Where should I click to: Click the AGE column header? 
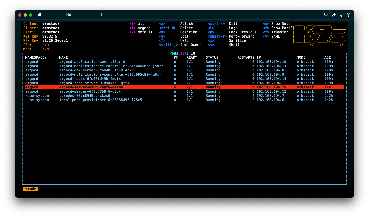tap(328, 58)
